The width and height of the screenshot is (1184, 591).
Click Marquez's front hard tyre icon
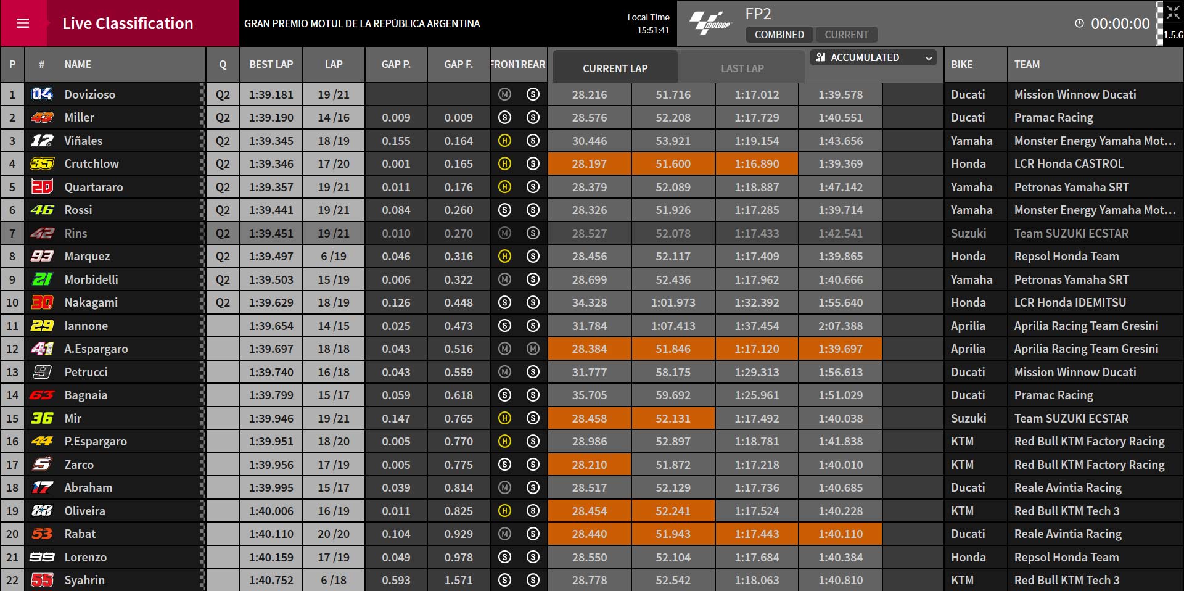click(504, 256)
